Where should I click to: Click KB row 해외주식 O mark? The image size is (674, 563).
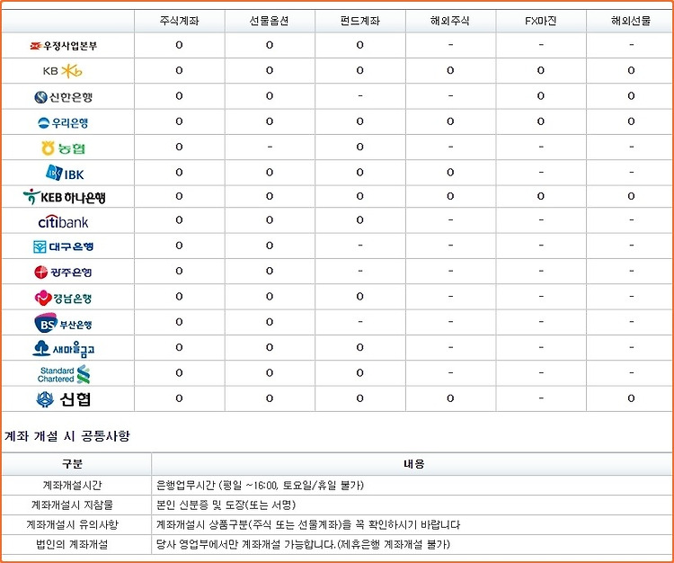click(450, 70)
